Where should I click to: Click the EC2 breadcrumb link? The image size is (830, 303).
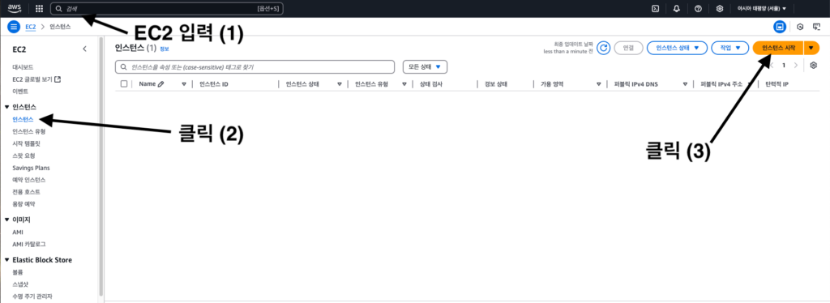click(31, 26)
